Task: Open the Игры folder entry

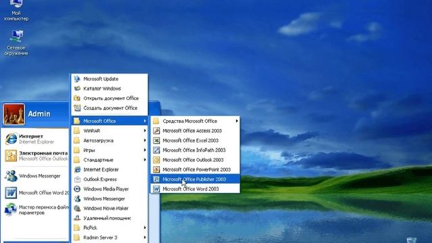Action: click(109, 150)
